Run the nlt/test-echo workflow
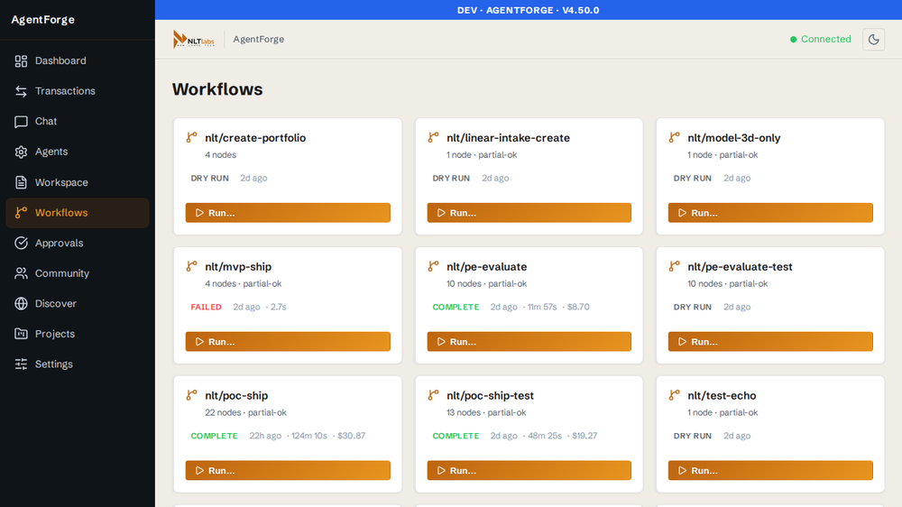The image size is (902, 507). [x=770, y=471]
